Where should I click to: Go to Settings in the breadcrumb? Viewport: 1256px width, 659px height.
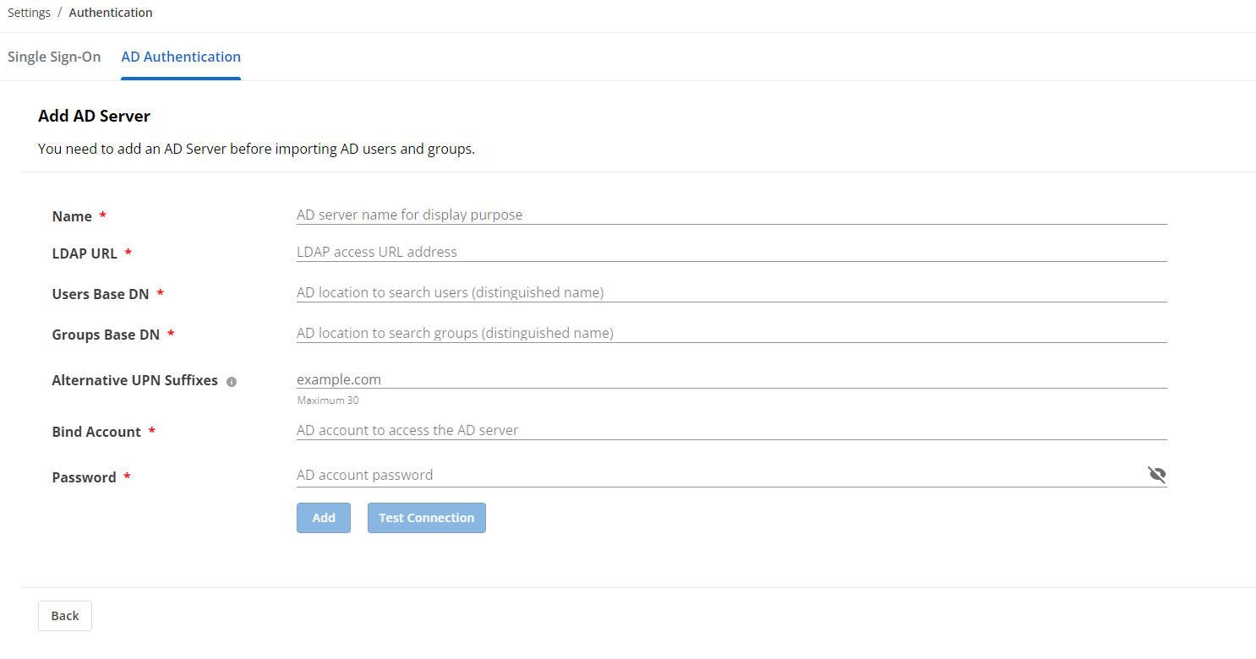(x=29, y=13)
